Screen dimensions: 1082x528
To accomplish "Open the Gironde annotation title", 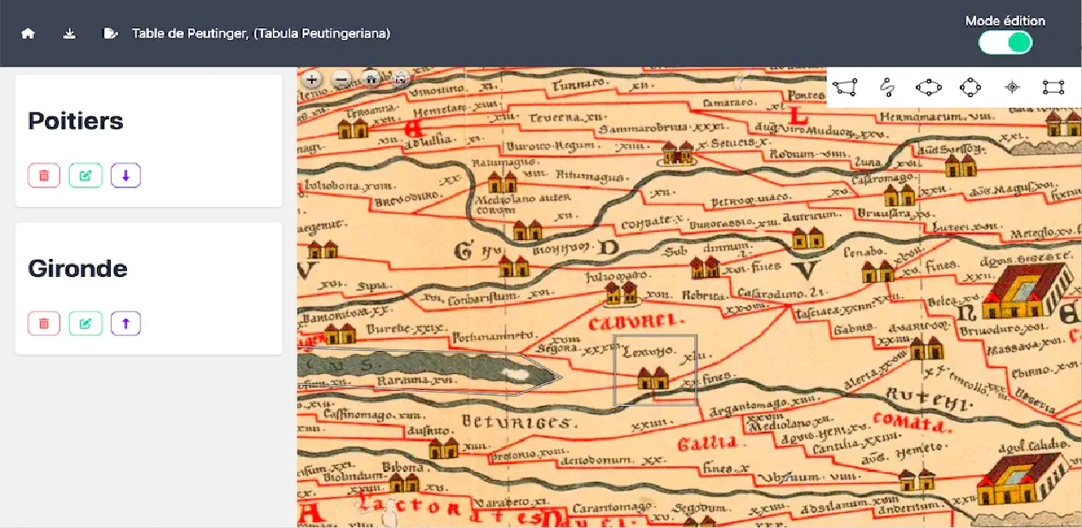I will 78,269.
